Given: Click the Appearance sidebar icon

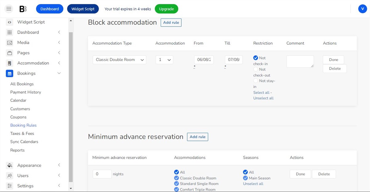Looking at the screenshot, I should pyautogui.click(x=10, y=165).
